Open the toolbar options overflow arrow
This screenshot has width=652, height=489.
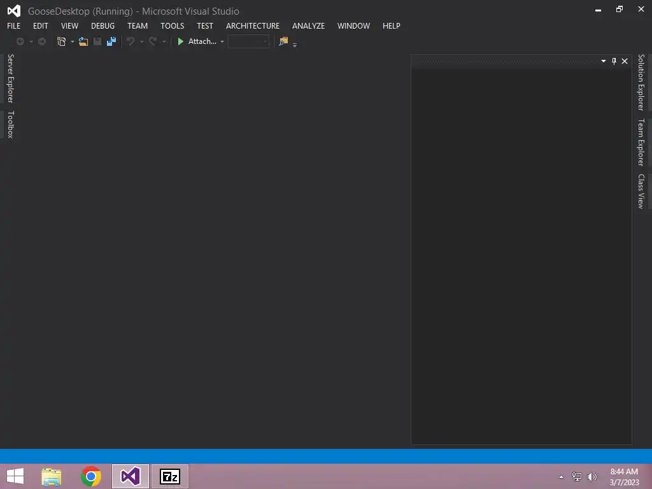coord(295,44)
